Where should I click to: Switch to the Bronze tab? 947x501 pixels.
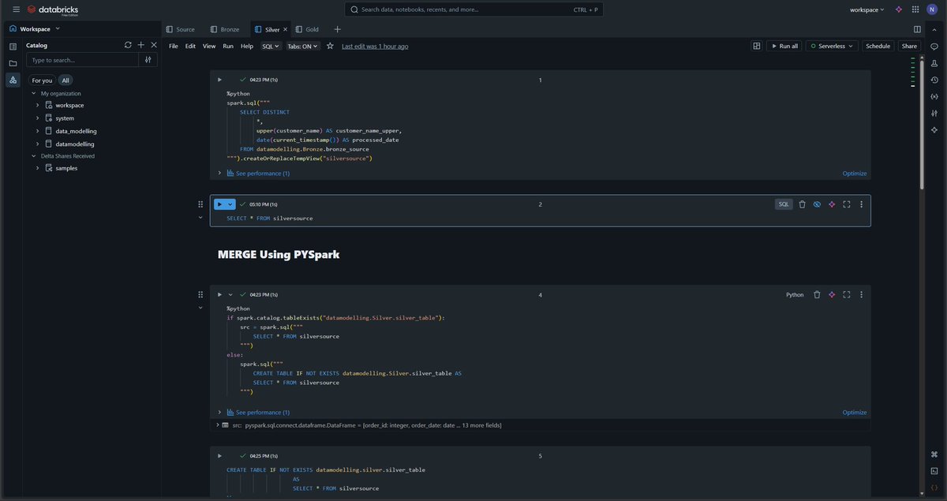tap(225, 29)
